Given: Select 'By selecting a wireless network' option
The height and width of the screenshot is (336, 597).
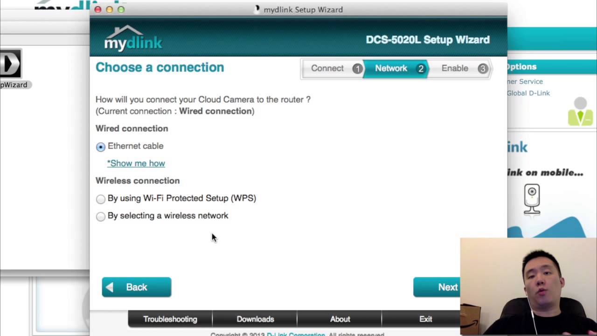Looking at the screenshot, I should (101, 217).
